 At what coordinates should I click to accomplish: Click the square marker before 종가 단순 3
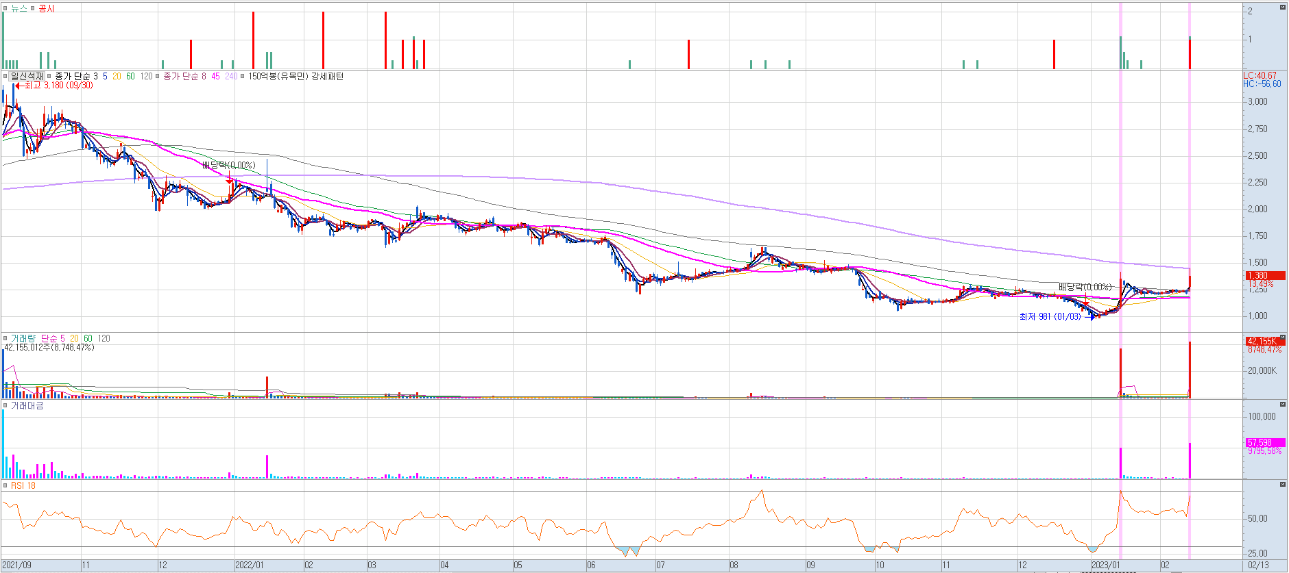[49, 76]
